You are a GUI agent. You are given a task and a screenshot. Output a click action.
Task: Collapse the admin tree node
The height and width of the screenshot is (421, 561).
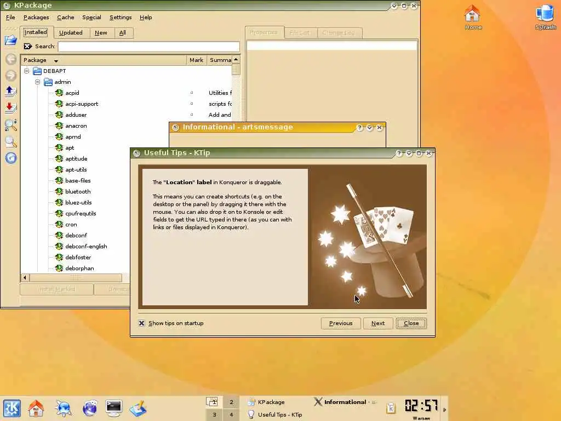(x=38, y=82)
